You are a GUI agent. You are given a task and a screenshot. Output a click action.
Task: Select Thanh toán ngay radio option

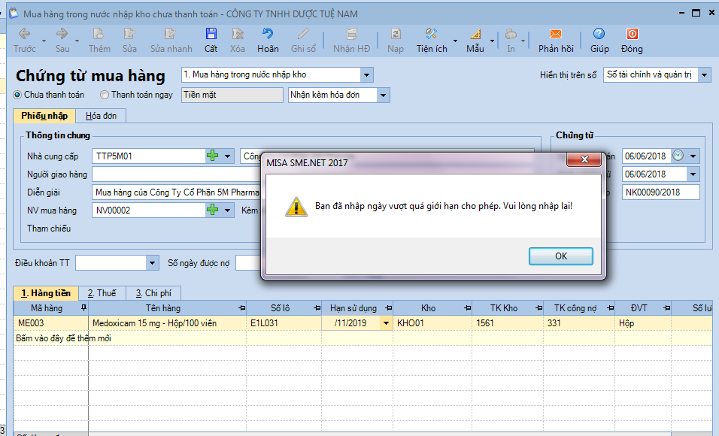pyautogui.click(x=105, y=95)
